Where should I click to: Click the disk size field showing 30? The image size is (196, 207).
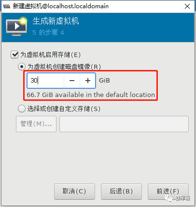(x=45, y=81)
